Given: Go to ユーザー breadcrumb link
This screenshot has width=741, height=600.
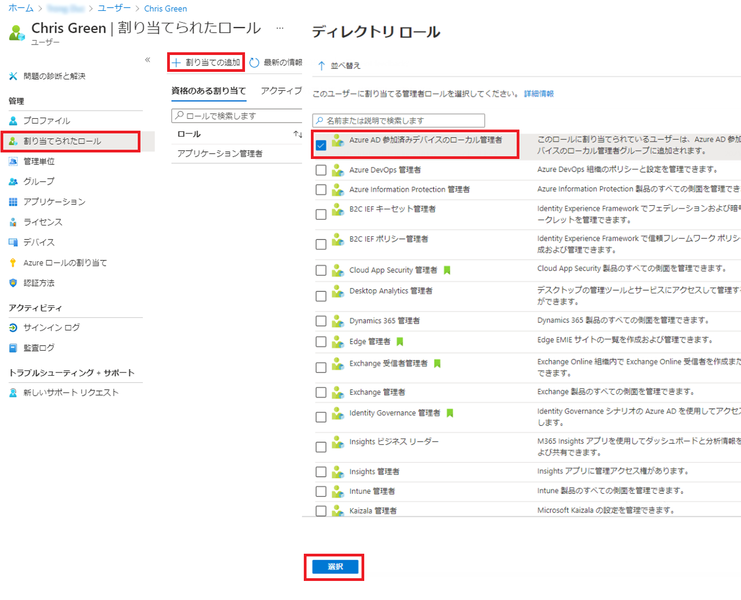Looking at the screenshot, I should [114, 8].
